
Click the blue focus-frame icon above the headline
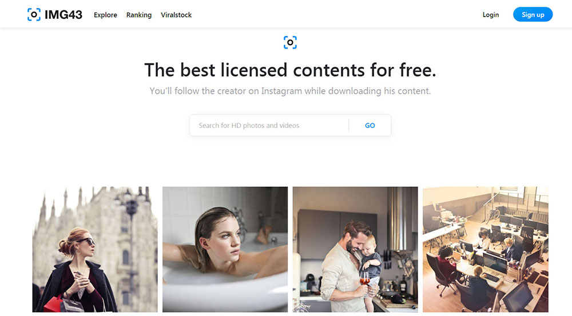pos(290,42)
